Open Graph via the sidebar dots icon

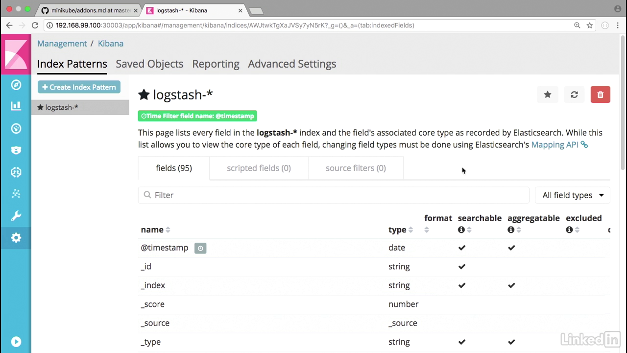pyautogui.click(x=16, y=194)
